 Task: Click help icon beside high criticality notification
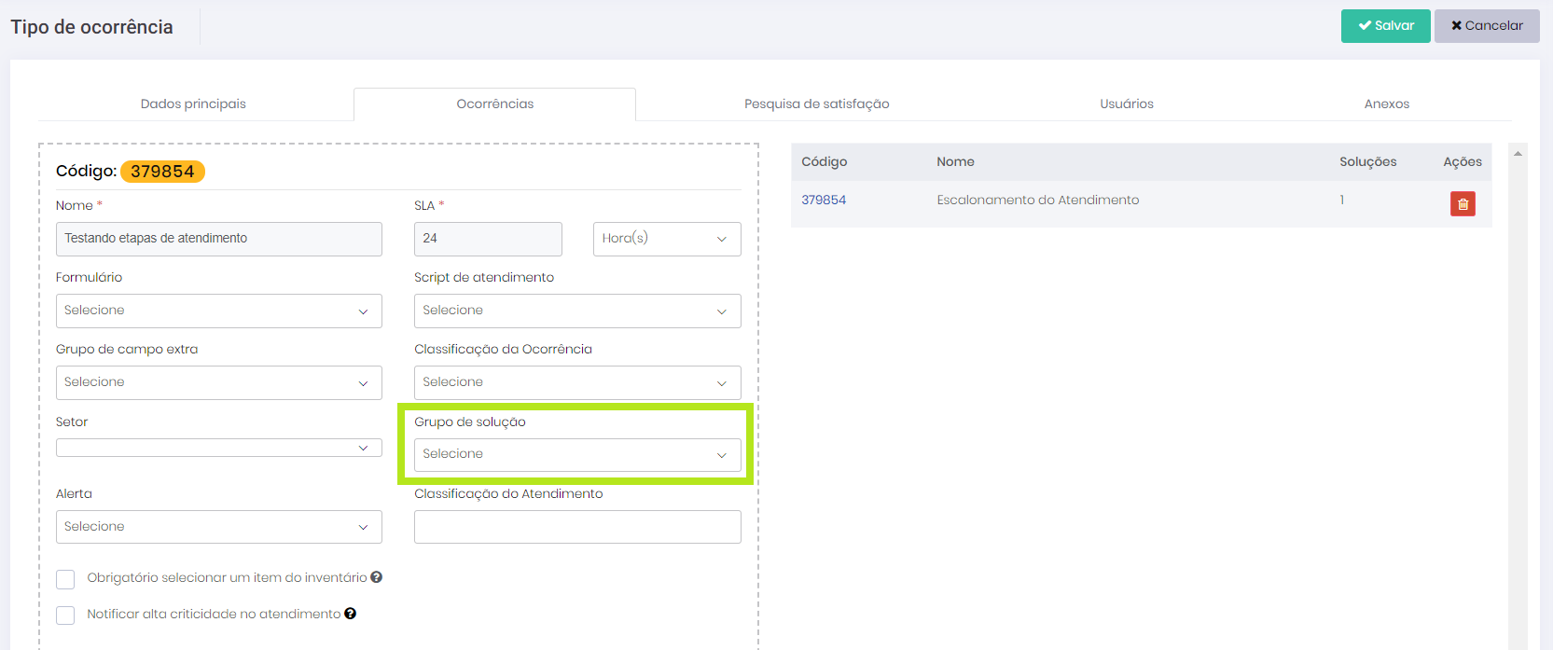(351, 614)
